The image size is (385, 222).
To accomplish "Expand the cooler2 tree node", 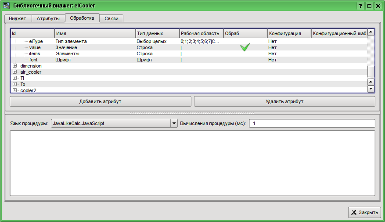I will pyautogui.click(x=14, y=90).
